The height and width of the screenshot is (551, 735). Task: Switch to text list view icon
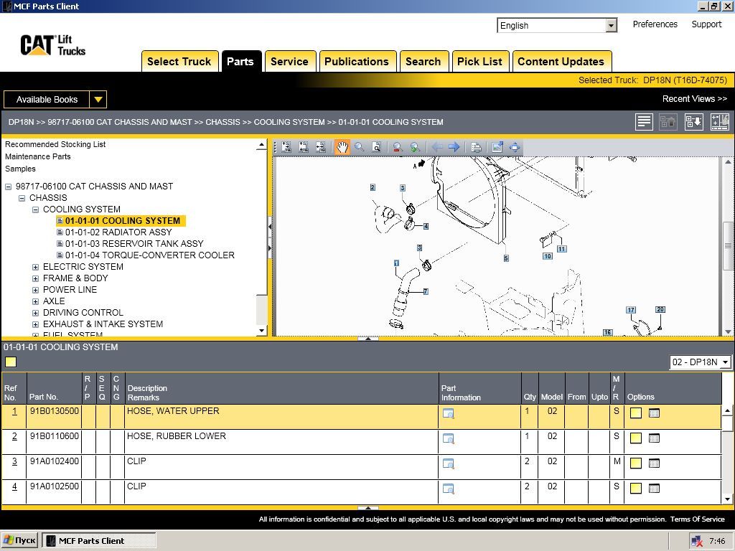pos(644,122)
